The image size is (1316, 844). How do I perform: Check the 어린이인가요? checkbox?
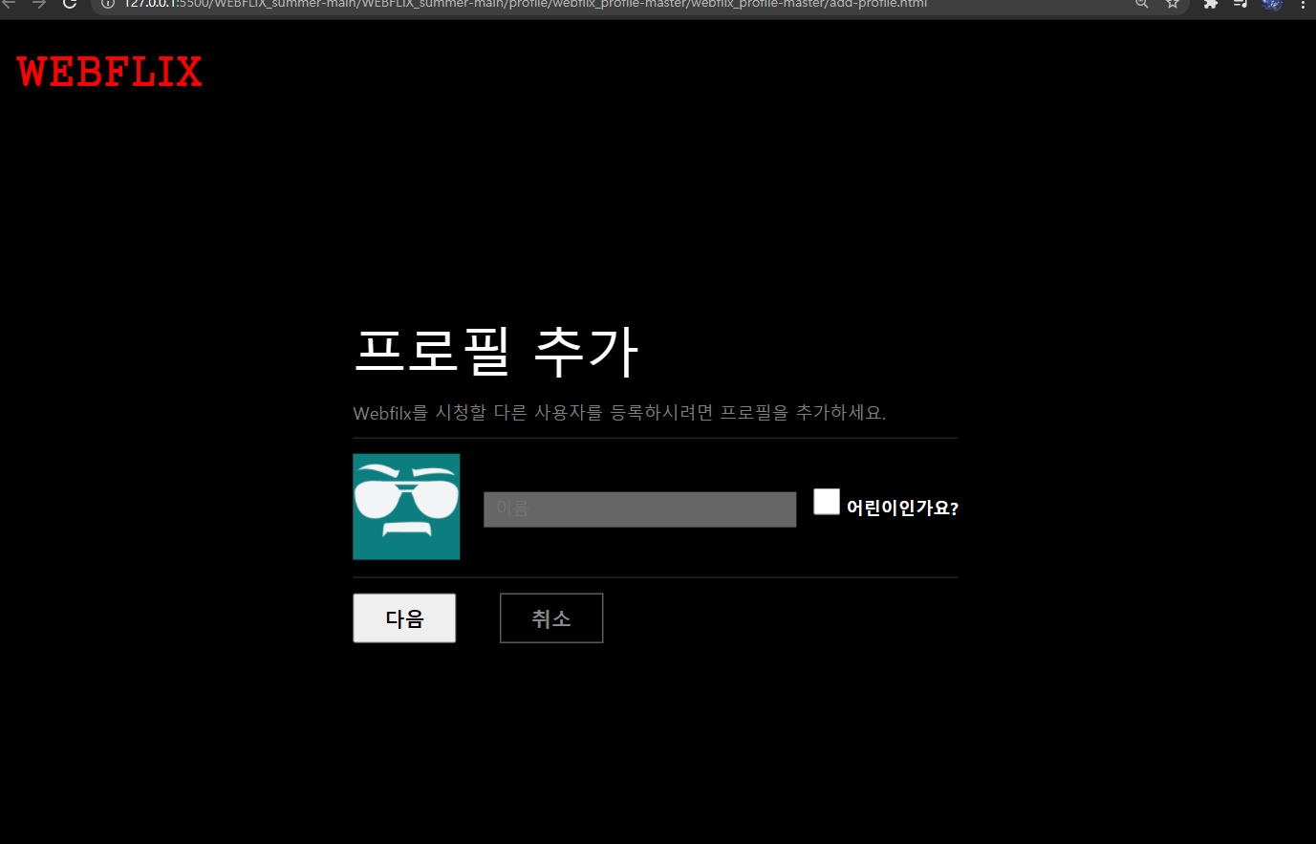tap(826, 501)
